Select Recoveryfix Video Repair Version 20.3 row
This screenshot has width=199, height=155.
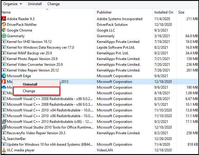point(36,133)
